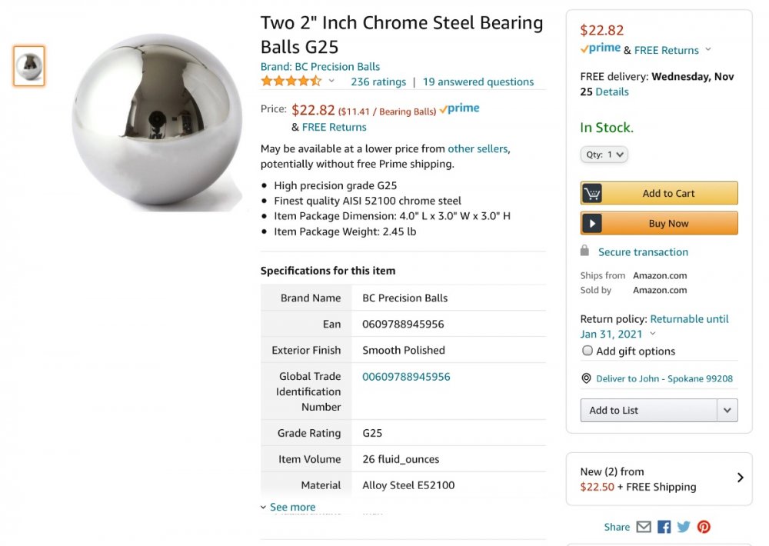Click the BC Precision Balls brand link

click(320, 66)
